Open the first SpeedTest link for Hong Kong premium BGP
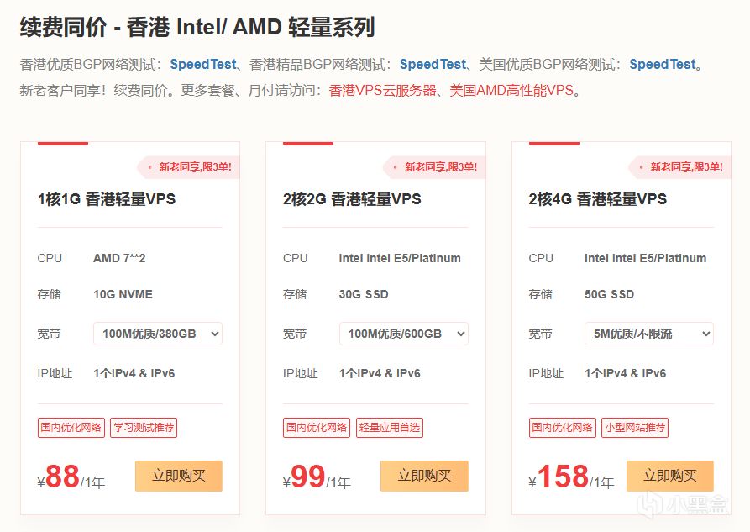Screen dimensions: 750x532 (x=202, y=64)
